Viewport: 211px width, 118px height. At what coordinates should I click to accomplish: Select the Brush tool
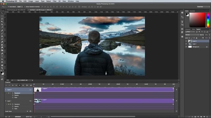[x=2, y=33]
